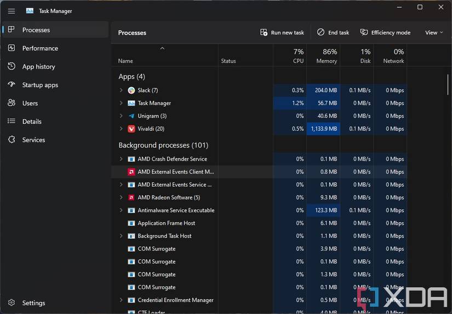This screenshot has height=314, width=452.
Task: Click the Application Frame Host icon
Action: (x=131, y=223)
